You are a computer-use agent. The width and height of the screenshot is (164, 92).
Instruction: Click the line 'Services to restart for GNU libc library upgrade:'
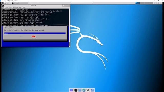click(x=25, y=30)
